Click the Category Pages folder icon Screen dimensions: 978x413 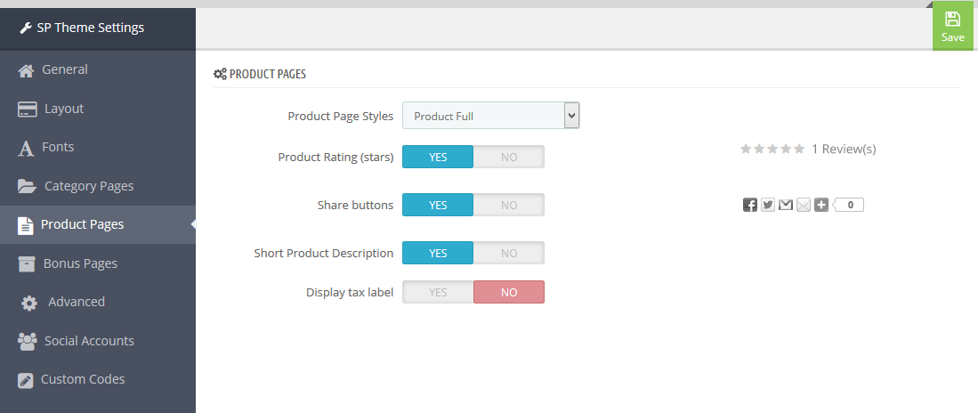(x=27, y=187)
